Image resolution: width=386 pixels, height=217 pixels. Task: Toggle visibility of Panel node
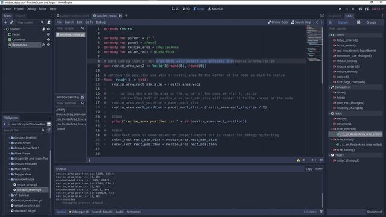[48, 34]
